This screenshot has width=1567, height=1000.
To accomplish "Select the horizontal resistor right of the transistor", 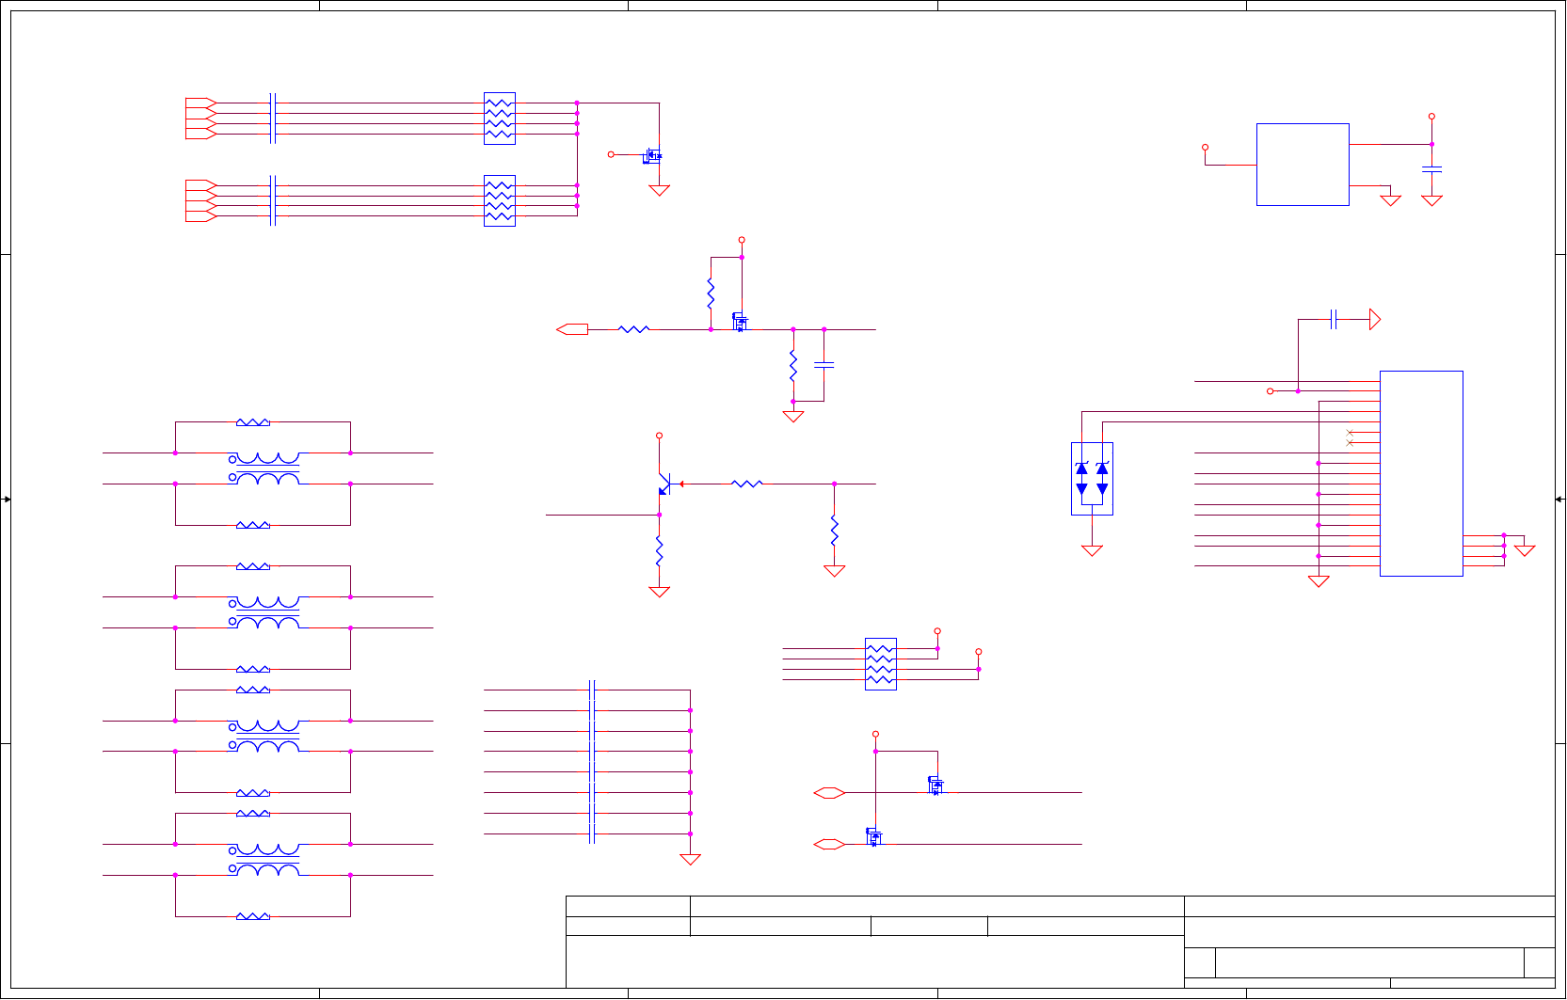I will tap(747, 484).
